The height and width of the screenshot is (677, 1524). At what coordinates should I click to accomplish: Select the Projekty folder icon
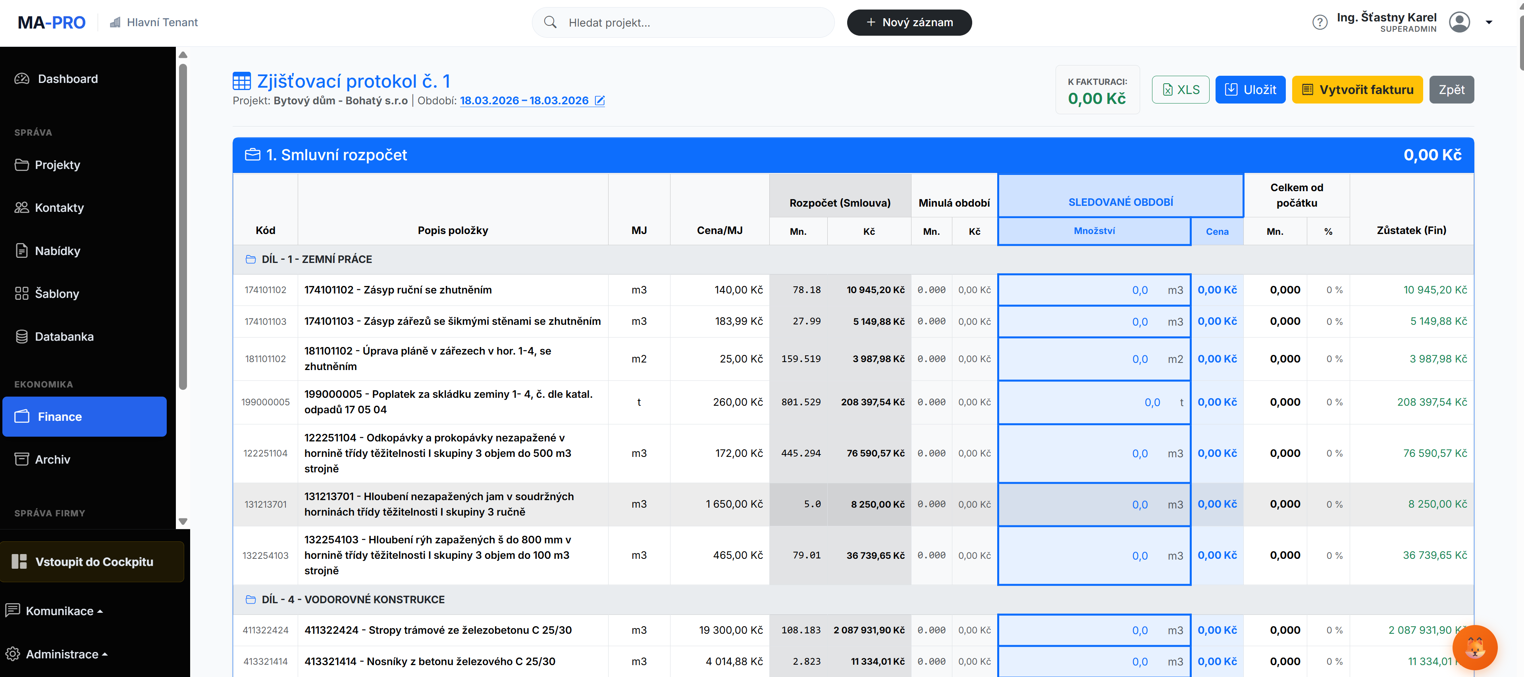click(22, 164)
